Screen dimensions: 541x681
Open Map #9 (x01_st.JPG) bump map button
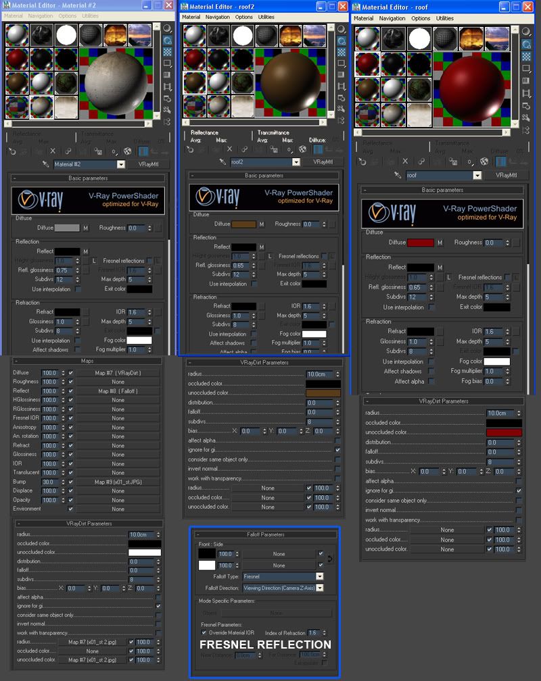(118, 482)
